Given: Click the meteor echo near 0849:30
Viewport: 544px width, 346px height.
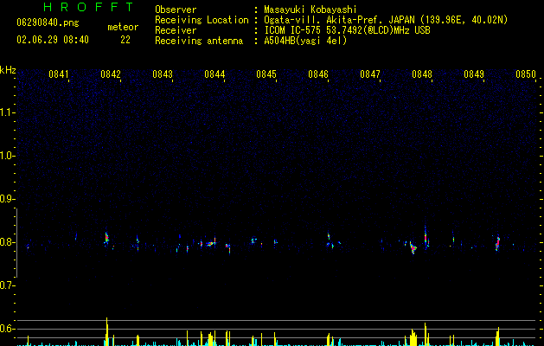Looking at the screenshot, I should (x=497, y=242).
